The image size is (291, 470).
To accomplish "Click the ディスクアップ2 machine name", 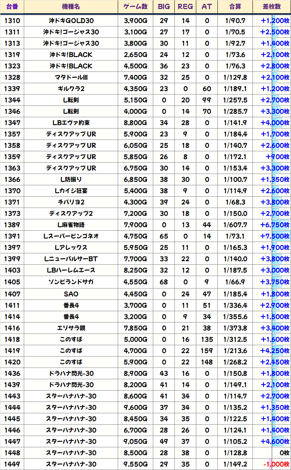I will click(71, 214).
